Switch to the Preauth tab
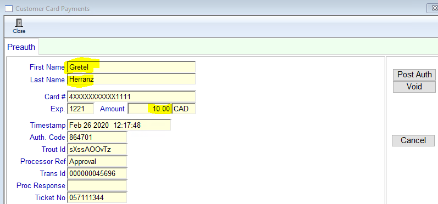438x204 pixels. click(21, 47)
